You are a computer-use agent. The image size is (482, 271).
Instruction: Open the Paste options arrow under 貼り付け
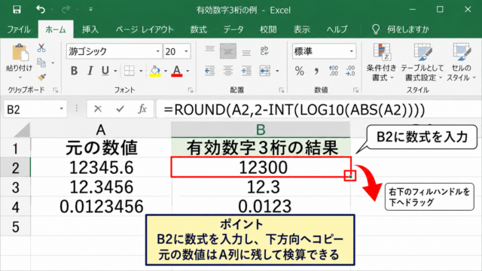pos(20,77)
